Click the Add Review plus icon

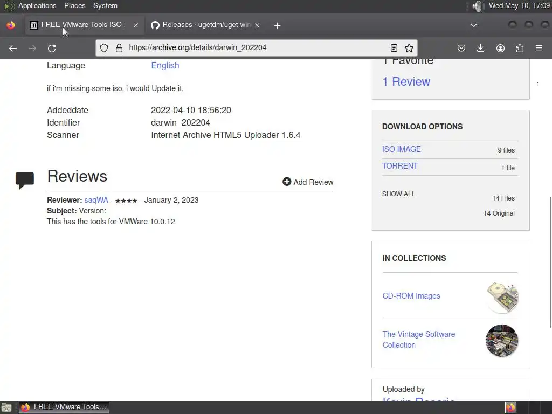[x=287, y=182]
